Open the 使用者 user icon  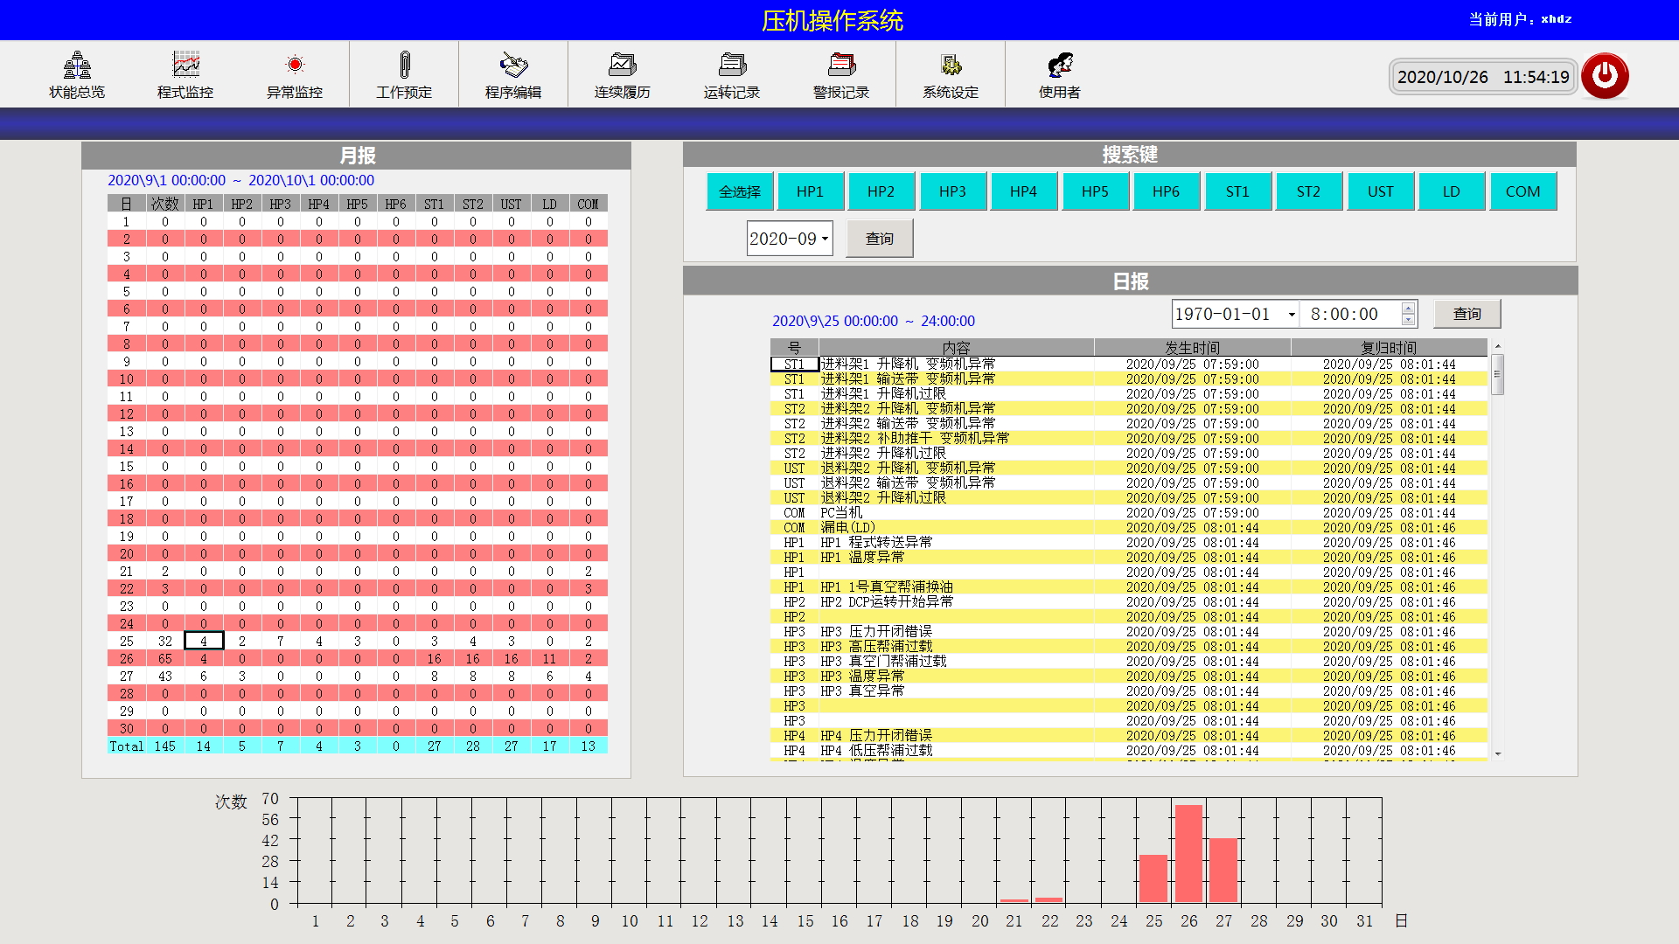coord(1060,75)
